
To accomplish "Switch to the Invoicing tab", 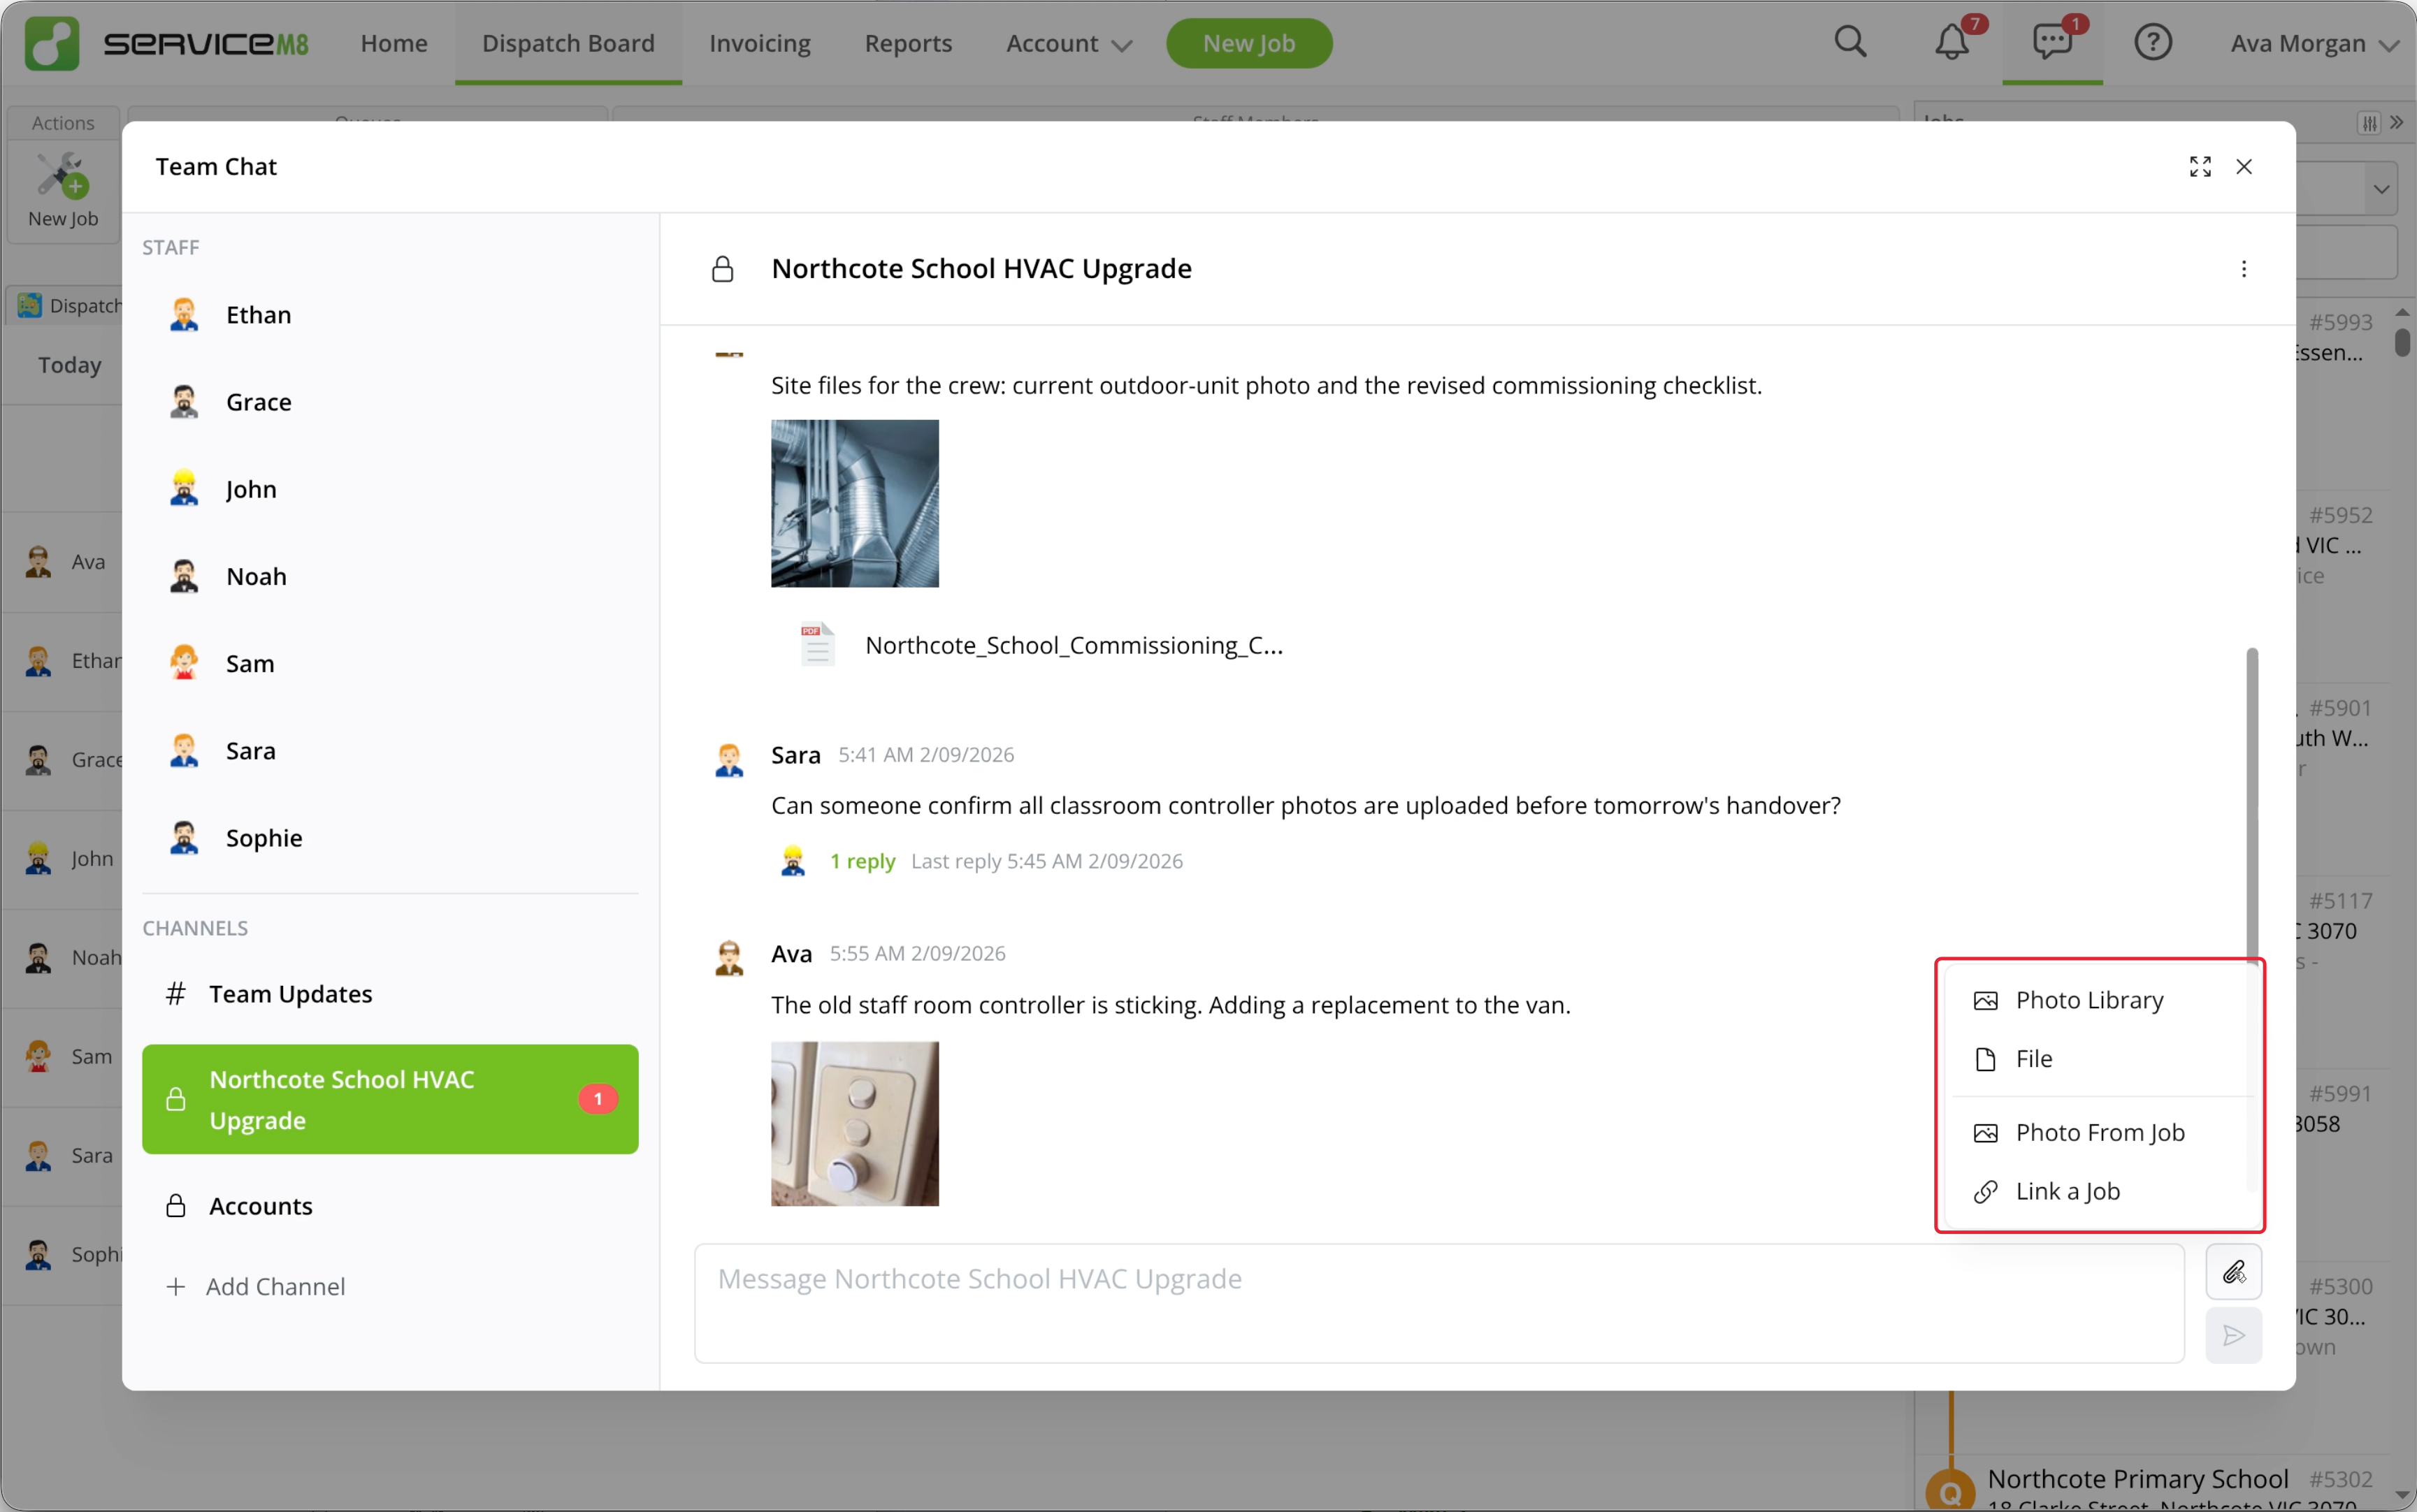I will click(760, 43).
